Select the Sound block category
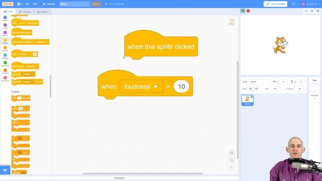 click(x=5, y=34)
